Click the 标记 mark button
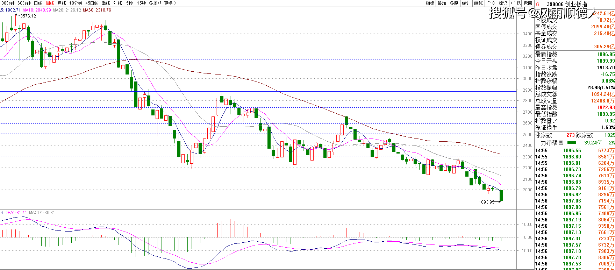 [x=503, y=3]
